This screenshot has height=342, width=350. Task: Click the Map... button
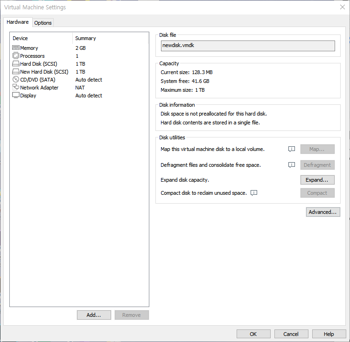click(x=317, y=149)
